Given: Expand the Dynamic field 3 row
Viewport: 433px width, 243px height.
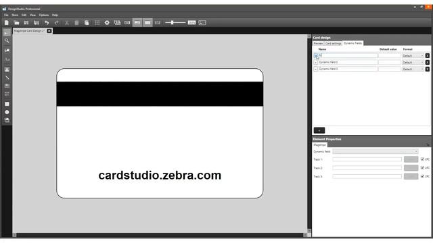Looking at the screenshot, I should [316, 69].
